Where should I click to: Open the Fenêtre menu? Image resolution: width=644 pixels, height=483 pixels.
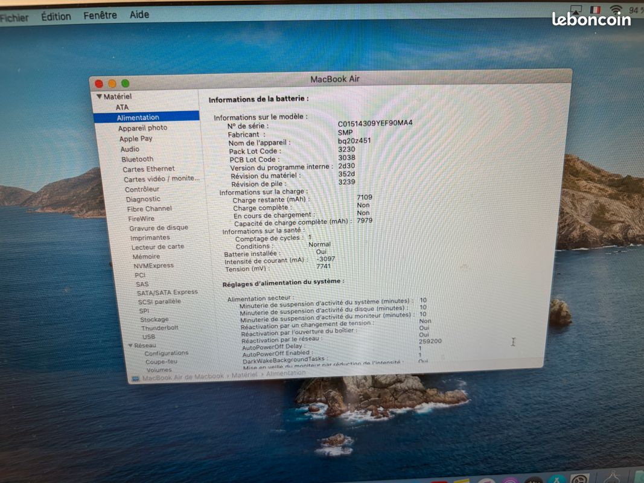100,15
